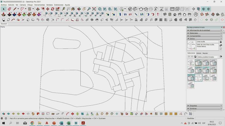
Task: Activate the Arc drawing tool
Action: point(22,9)
